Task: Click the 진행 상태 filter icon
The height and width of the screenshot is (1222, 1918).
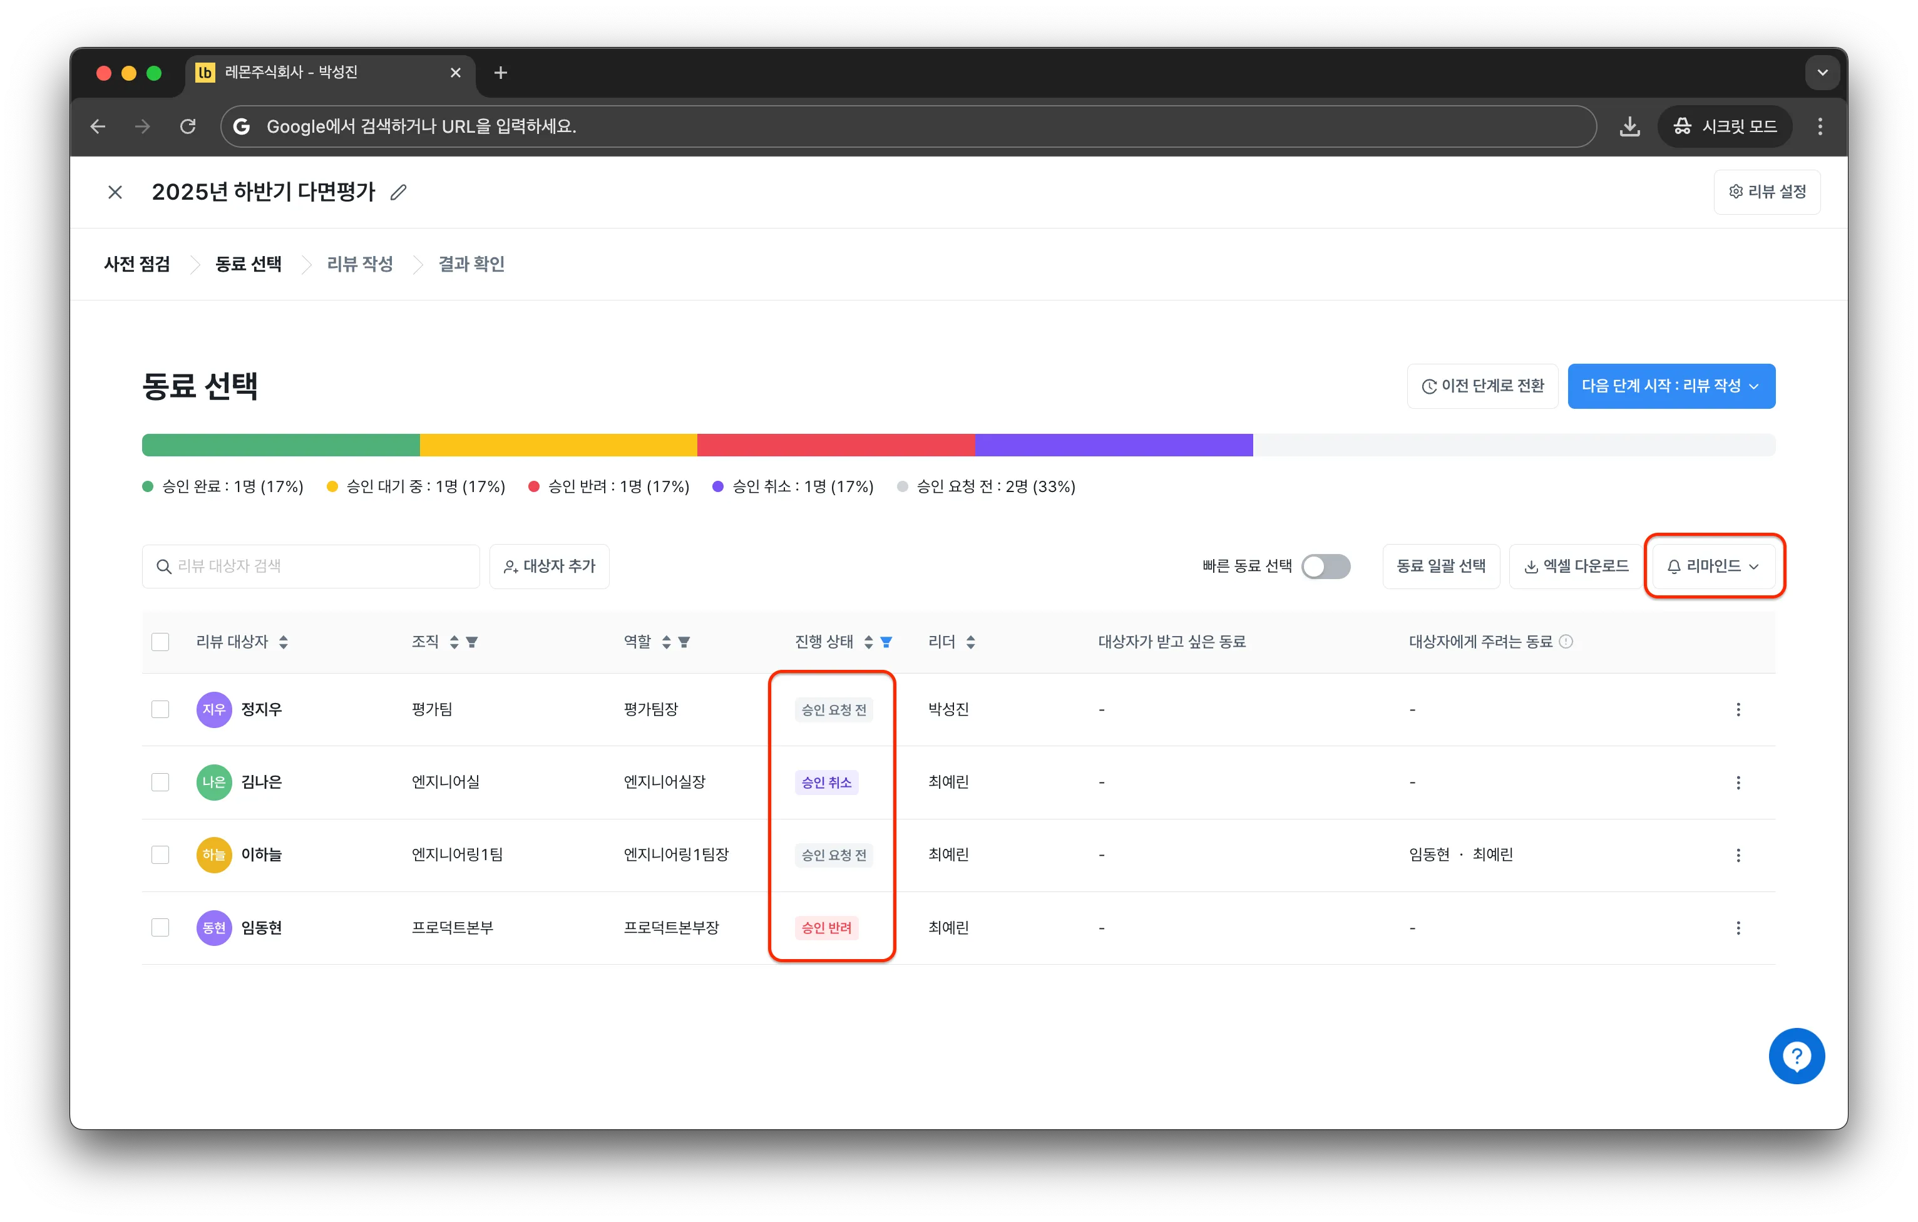Action: pos(886,641)
